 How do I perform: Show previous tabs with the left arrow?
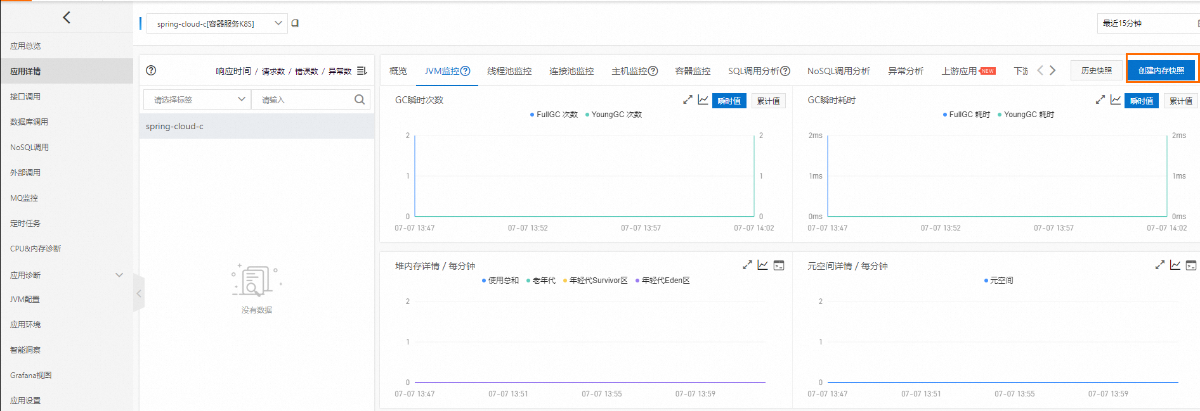coord(1040,70)
